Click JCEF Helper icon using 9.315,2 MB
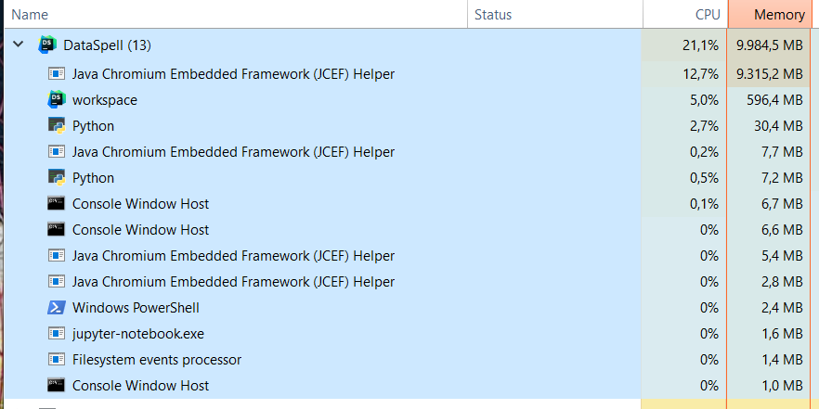 pos(56,73)
